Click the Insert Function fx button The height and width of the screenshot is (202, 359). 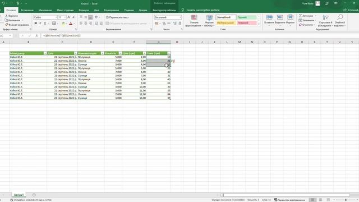[x=36, y=35]
